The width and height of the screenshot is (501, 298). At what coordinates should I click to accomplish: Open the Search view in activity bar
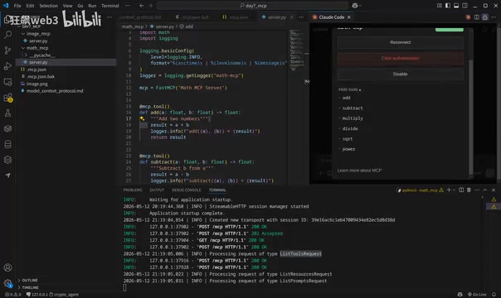pos(7,35)
